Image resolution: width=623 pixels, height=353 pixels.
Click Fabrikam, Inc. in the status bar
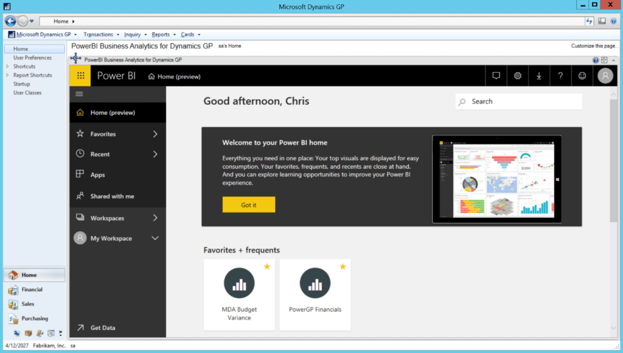point(49,346)
